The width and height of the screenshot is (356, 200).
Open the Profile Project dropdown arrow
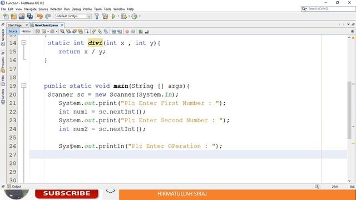140,16
